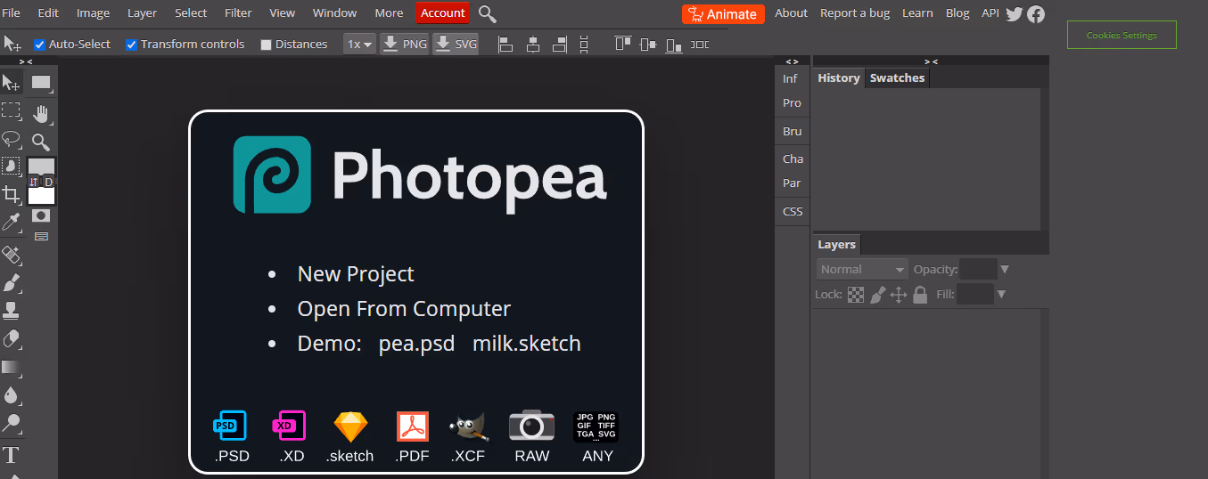The height and width of the screenshot is (479, 1208).
Task: Open the Normal blend mode dropdown
Action: (861, 269)
